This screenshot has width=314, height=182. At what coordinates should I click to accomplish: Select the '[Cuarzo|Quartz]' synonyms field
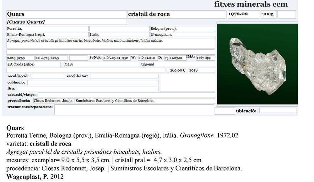click(67, 22)
